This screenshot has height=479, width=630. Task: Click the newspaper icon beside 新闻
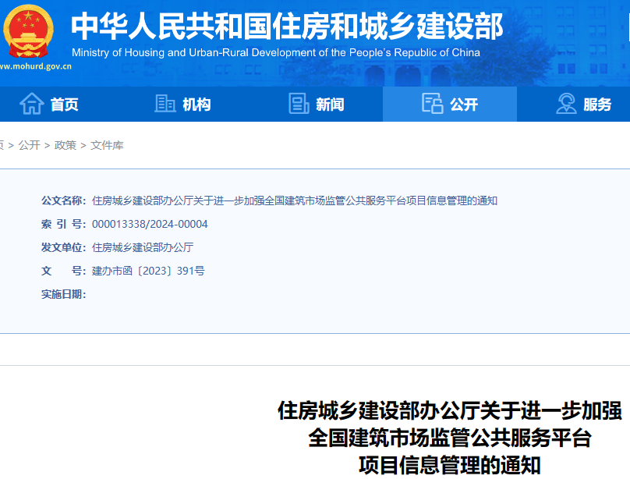[x=299, y=104]
